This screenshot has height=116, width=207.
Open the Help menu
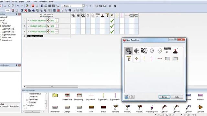click(x=51, y=2)
